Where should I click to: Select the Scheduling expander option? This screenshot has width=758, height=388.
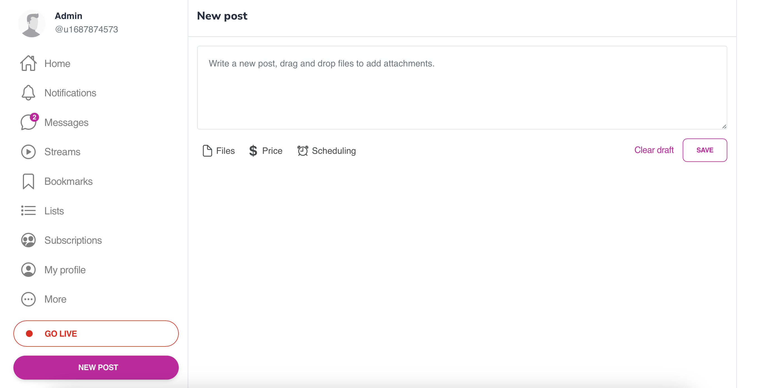point(326,150)
